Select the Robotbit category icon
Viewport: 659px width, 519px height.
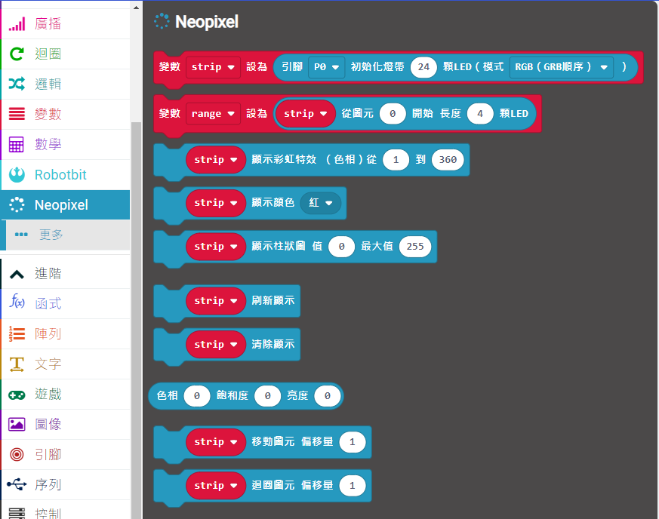[17, 175]
